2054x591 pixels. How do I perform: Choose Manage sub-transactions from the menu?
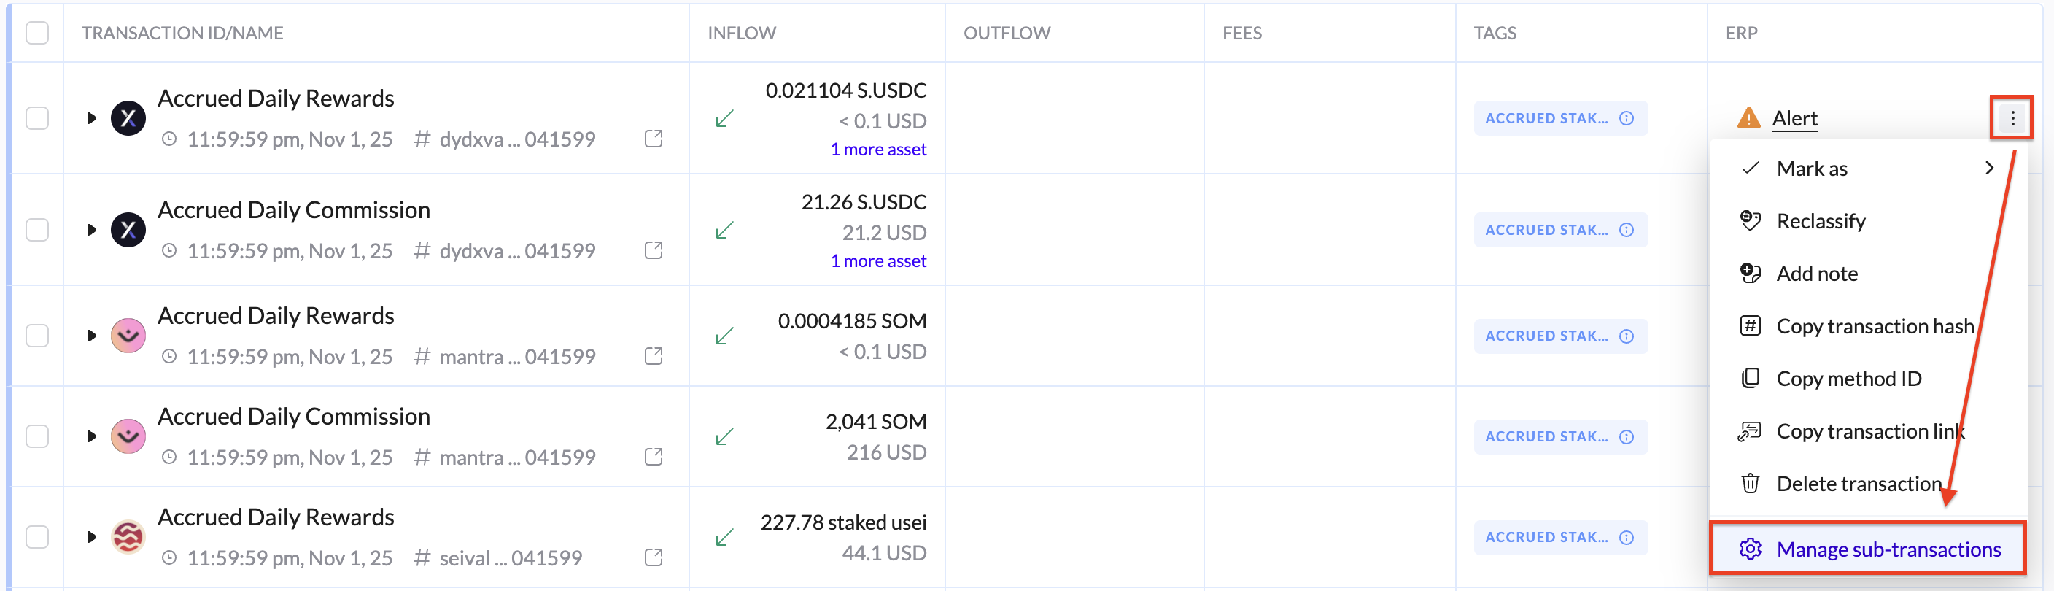click(1888, 549)
